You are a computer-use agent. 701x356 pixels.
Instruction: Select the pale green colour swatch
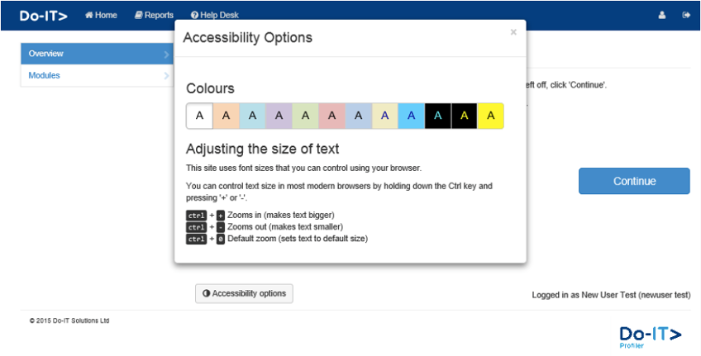point(305,116)
